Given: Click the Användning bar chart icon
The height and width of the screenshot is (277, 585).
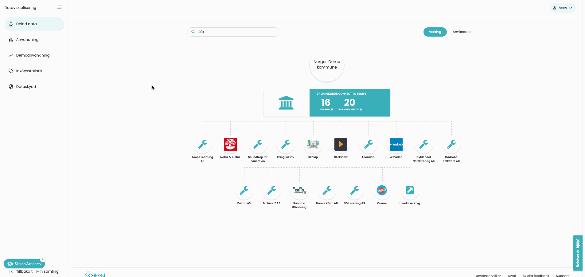Looking at the screenshot, I should [11, 40].
